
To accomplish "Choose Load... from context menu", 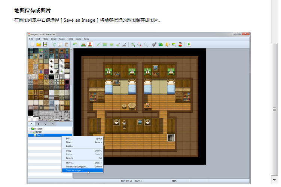I will tap(82, 146).
